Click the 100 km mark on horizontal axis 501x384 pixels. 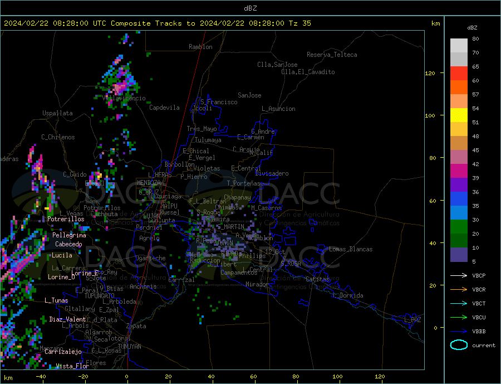pyautogui.click(x=338, y=377)
